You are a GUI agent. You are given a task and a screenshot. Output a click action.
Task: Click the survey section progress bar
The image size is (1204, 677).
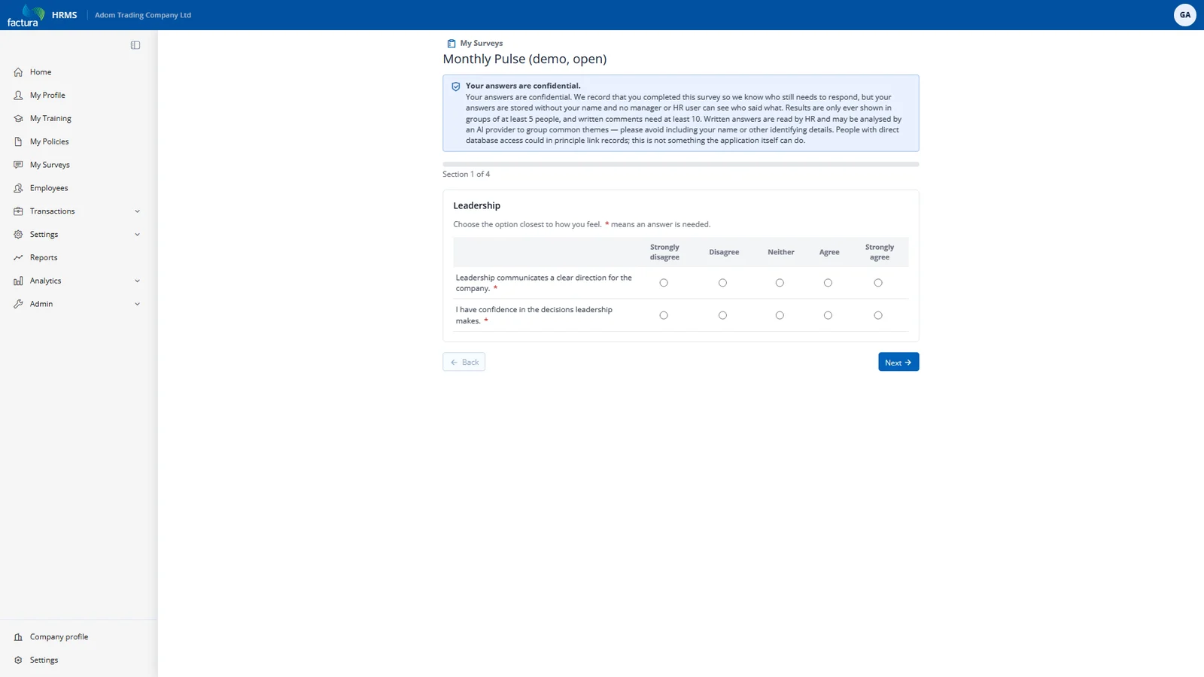pos(680,164)
